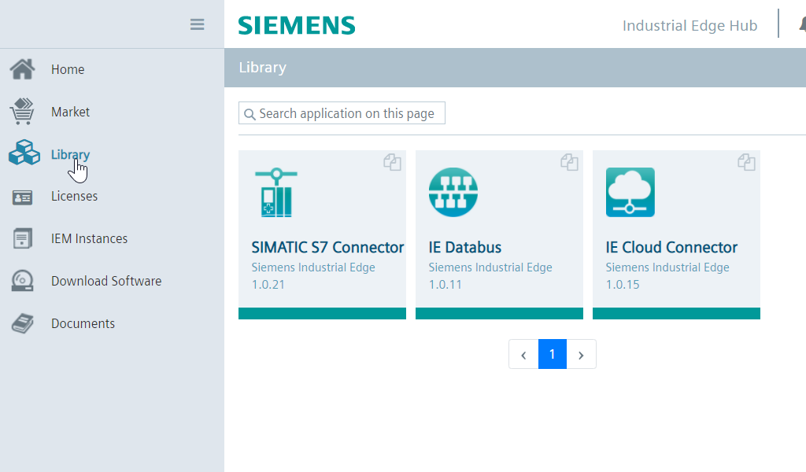Viewport: 806px width, 472px height.
Task: Open Market from the sidebar menu
Action: pyautogui.click(x=70, y=112)
